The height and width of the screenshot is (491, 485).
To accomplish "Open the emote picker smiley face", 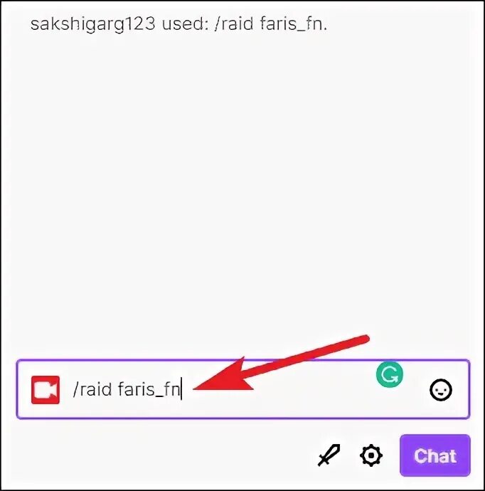I will pyautogui.click(x=441, y=390).
